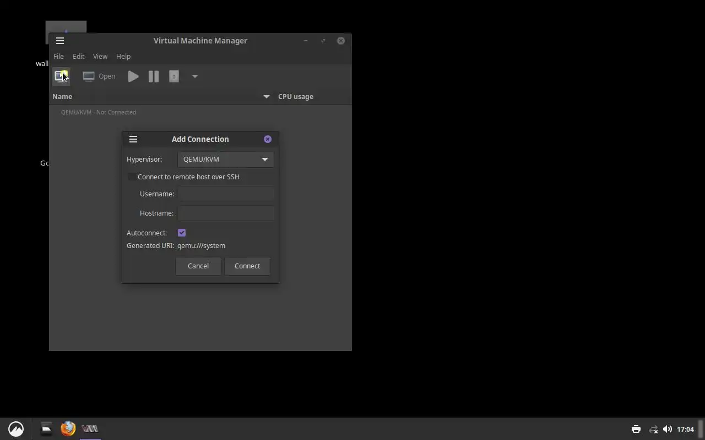Click the Cancel button
Screen dimensions: 705x440
tap(198, 266)
